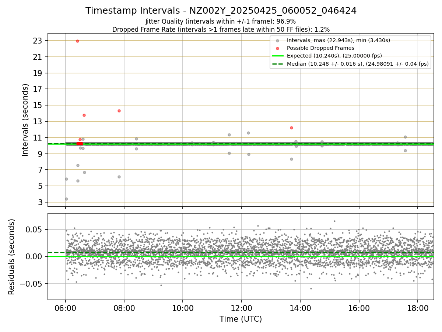Select the gray point near 11.6 s around 12:15
The image size is (442, 332).
(x=248, y=133)
